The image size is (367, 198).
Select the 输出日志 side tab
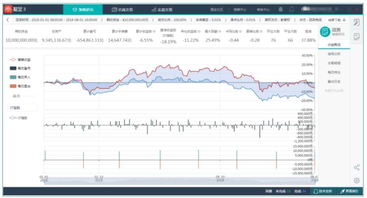pos(334,82)
